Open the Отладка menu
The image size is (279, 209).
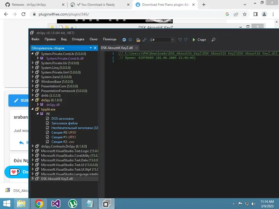(x=78, y=39)
